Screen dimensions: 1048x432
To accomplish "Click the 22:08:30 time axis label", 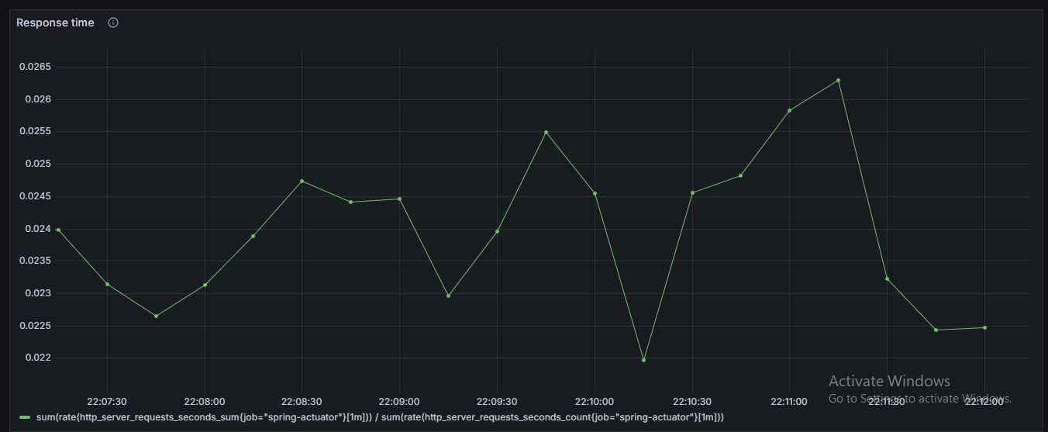I will tap(302, 401).
